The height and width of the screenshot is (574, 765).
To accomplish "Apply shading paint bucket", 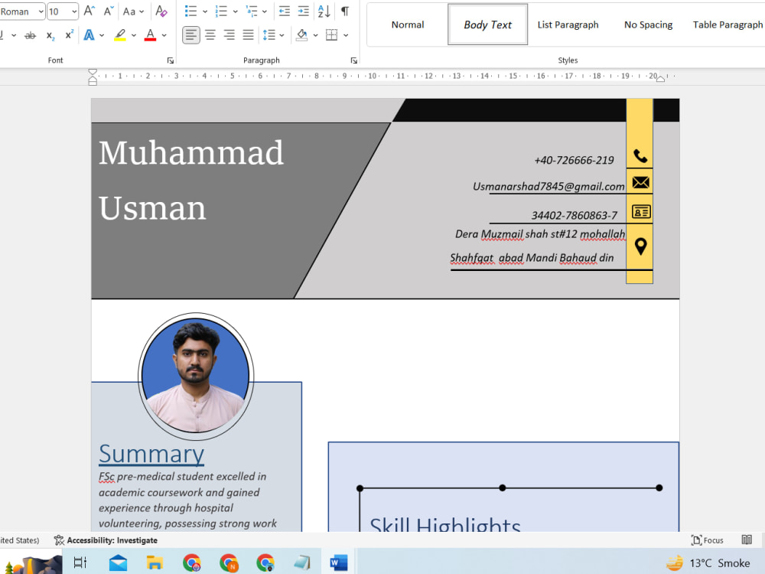I will 302,35.
